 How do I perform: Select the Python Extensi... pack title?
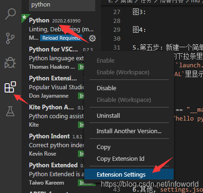pyautogui.click(x=53, y=79)
